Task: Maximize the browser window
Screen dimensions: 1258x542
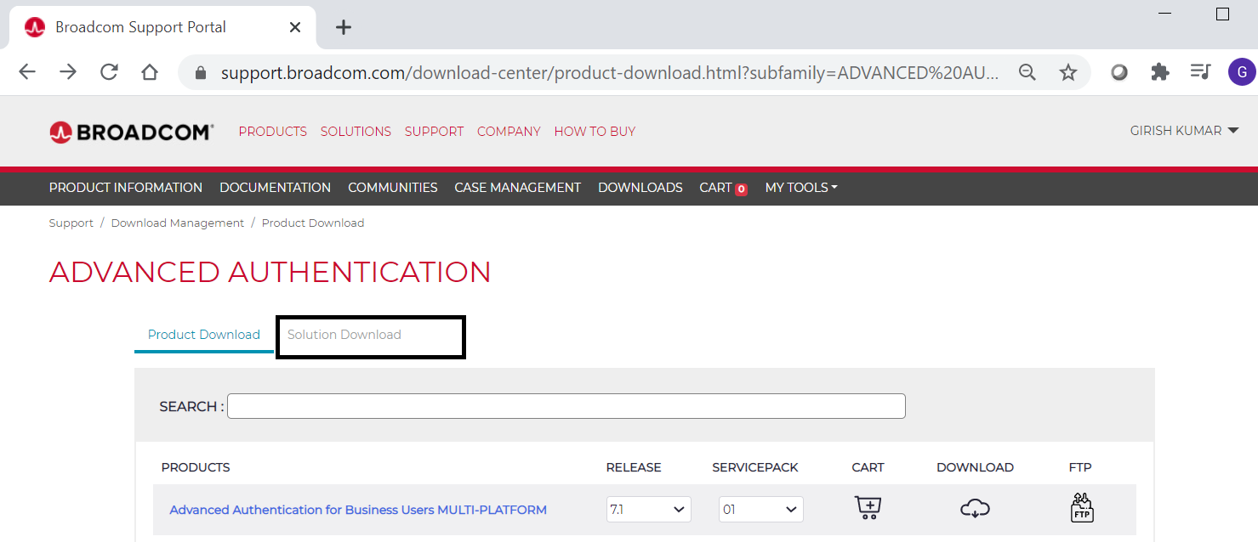Action: coord(1222,14)
